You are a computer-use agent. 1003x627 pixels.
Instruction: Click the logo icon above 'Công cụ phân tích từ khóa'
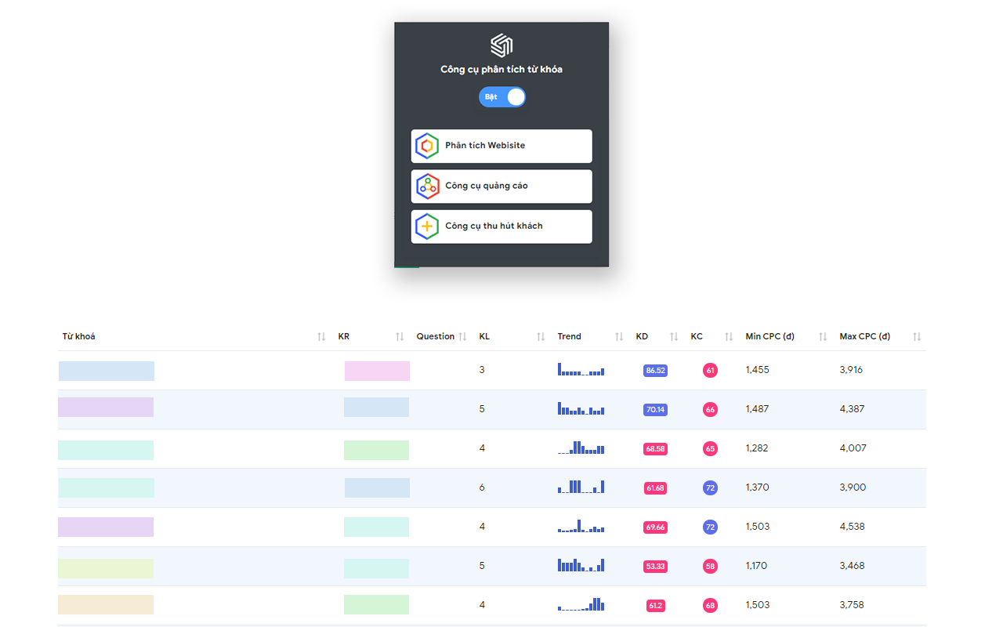[501, 45]
